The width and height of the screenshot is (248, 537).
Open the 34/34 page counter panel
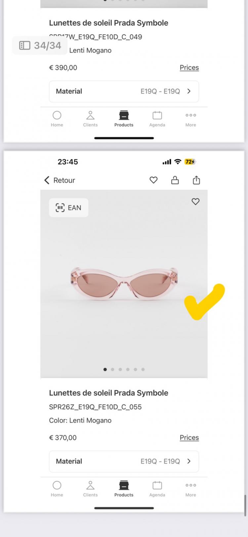click(x=40, y=45)
